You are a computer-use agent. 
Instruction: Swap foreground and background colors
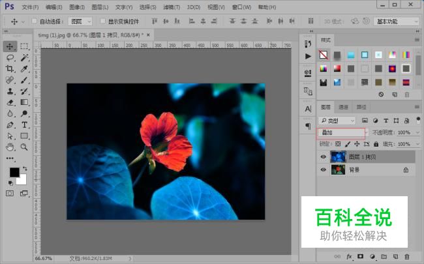coord(25,169)
